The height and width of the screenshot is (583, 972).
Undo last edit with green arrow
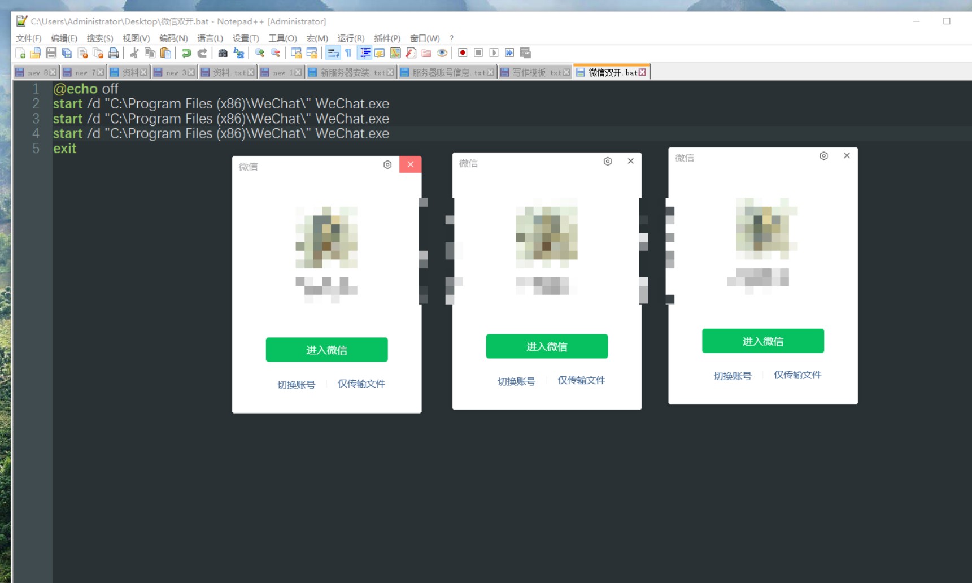(x=186, y=53)
